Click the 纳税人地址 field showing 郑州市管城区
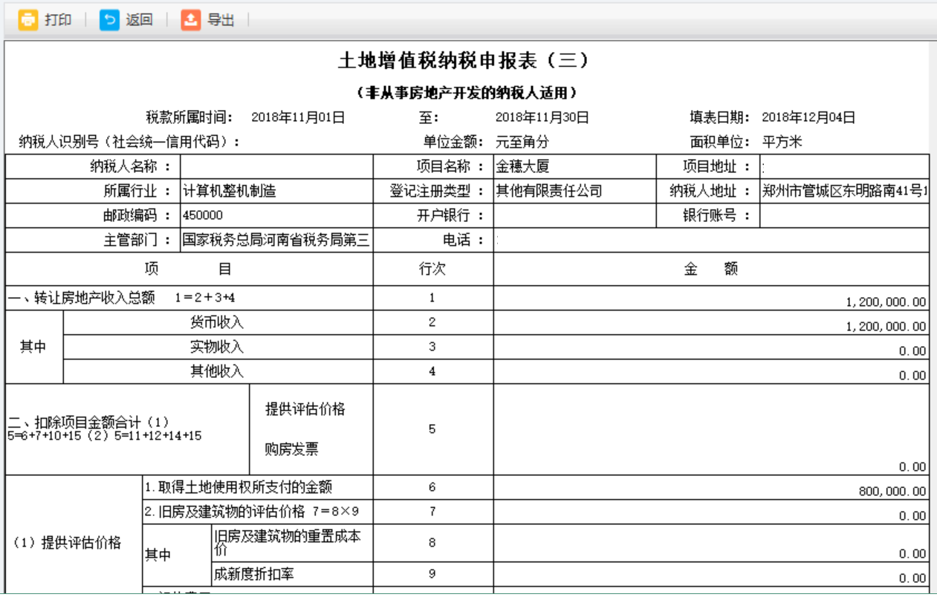The width and height of the screenshot is (937, 600). [844, 192]
